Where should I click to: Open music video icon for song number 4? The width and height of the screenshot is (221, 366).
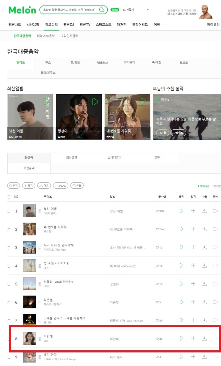pos(215,265)
